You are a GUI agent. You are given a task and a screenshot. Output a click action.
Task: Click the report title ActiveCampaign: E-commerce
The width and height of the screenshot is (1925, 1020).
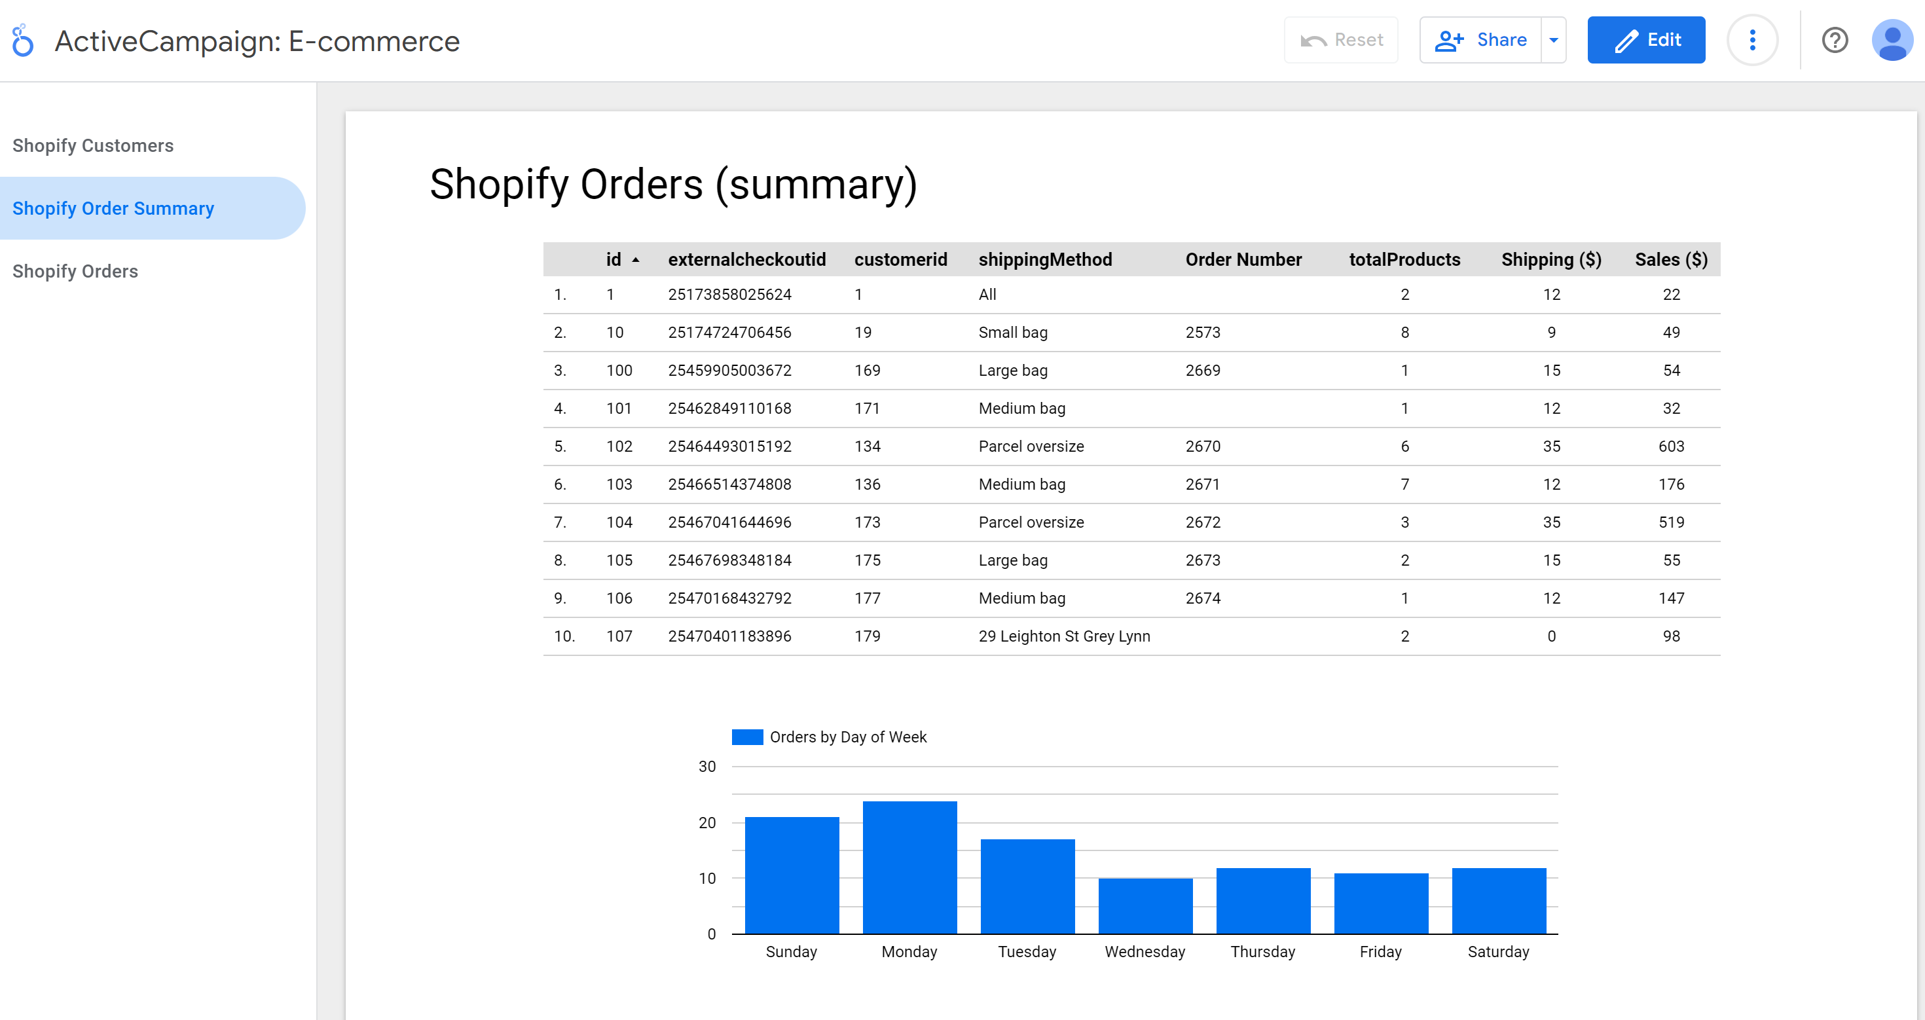[x=257, y=41]
